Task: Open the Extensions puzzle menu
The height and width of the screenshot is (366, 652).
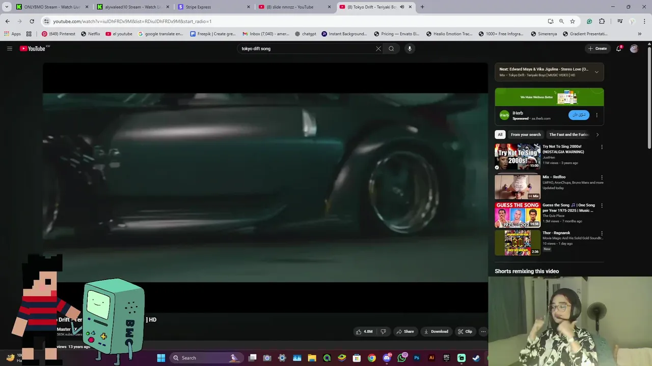Action: [602, 21]
